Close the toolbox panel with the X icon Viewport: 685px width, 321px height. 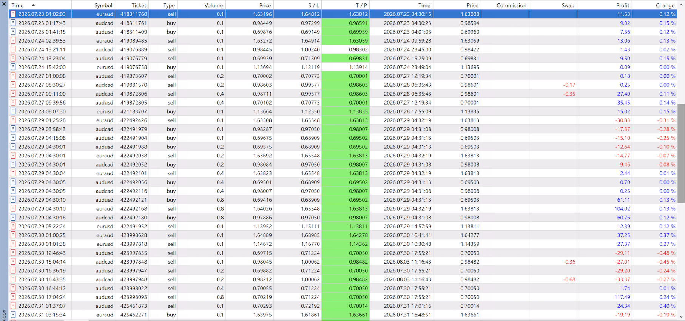click(4, 5)
